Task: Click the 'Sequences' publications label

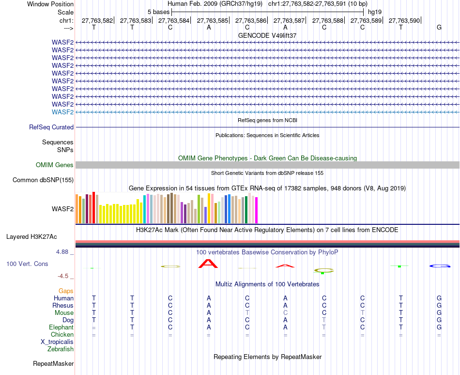Action: coord(58,142)
